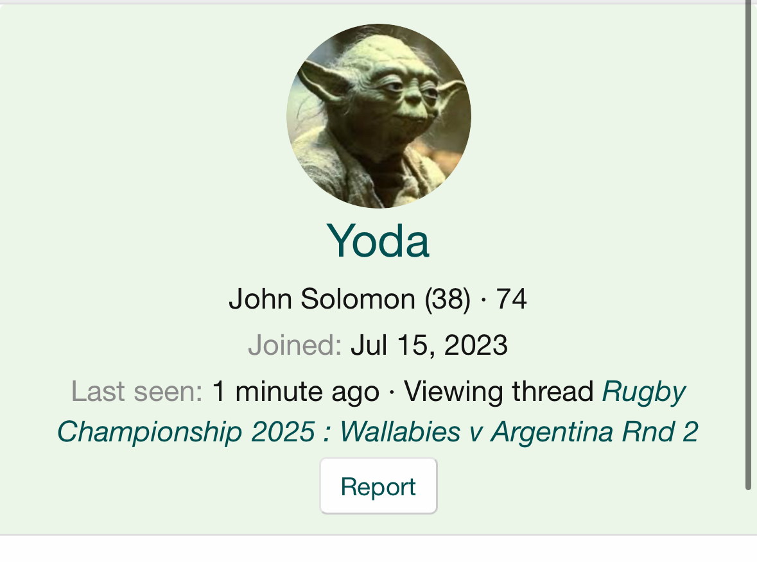The image size is (757, 562).
Task: Click the 1 minute ago timestamp
Action: [x=295, y=391]
